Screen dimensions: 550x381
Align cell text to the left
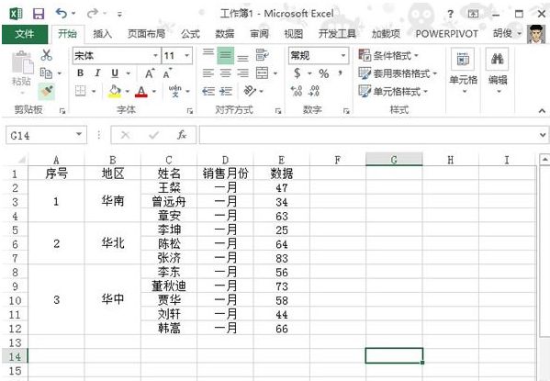(208, 73)
